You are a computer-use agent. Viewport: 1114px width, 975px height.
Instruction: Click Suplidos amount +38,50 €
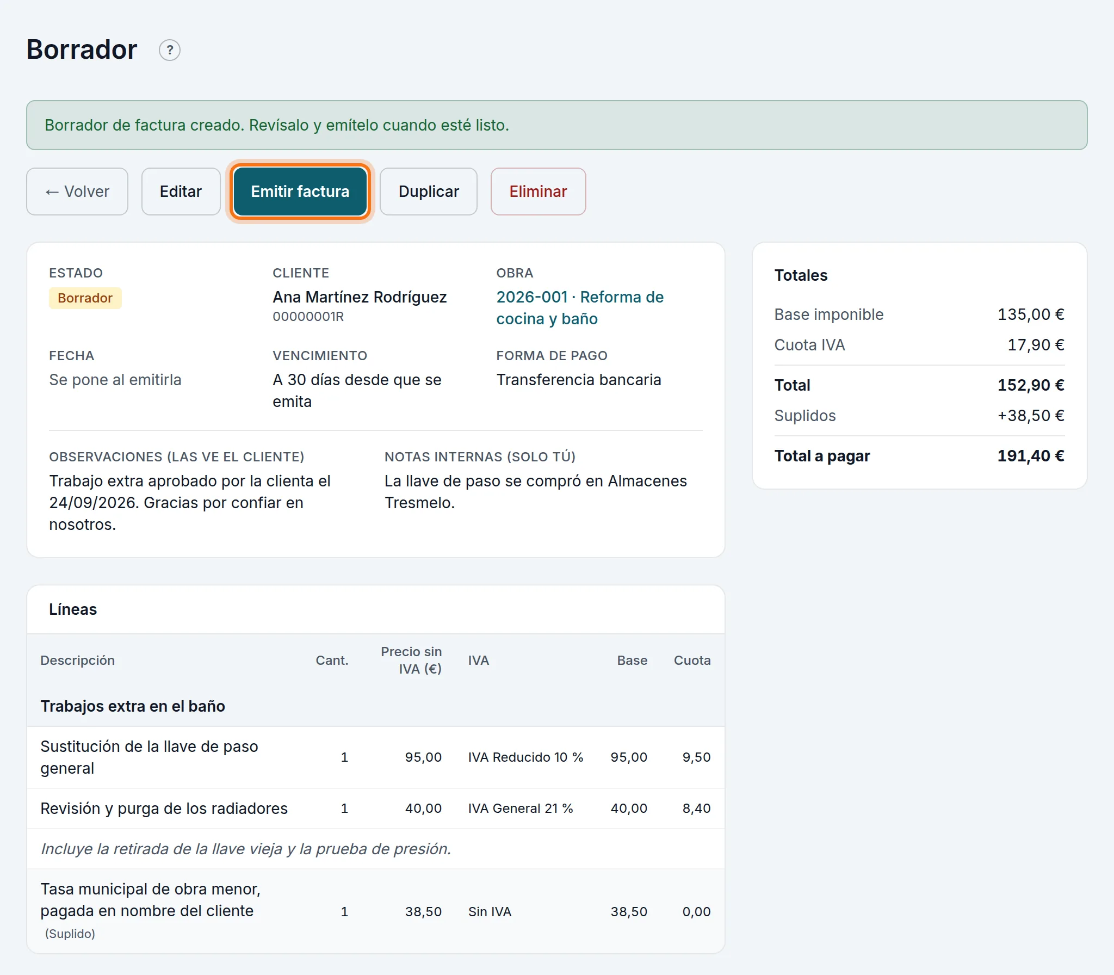coord(1031,416)
